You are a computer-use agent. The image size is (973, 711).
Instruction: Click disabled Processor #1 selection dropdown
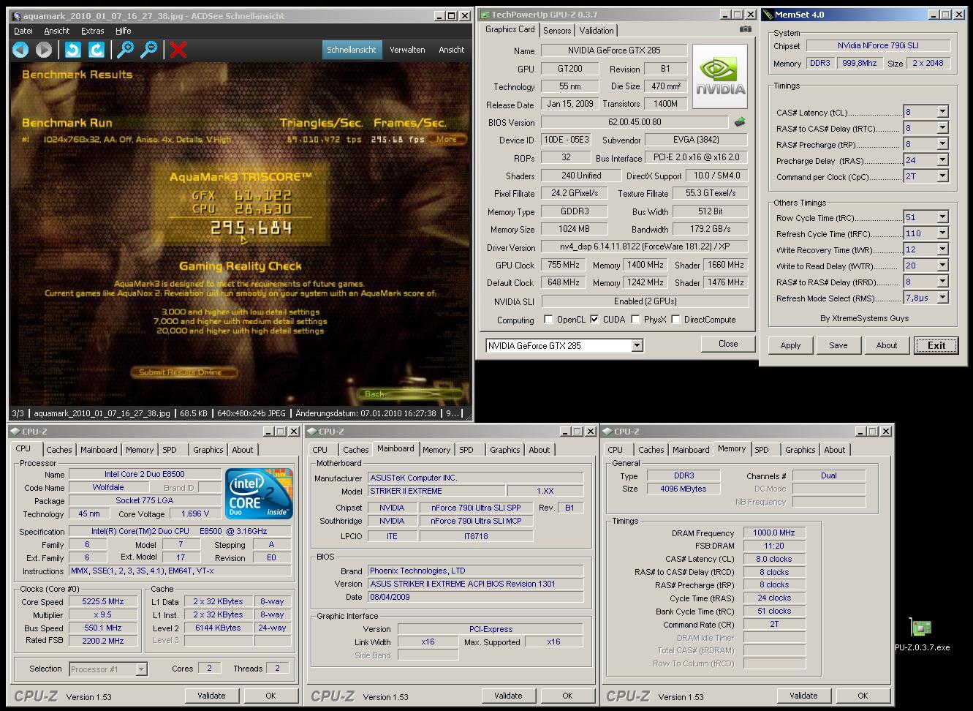pos(108,669)
